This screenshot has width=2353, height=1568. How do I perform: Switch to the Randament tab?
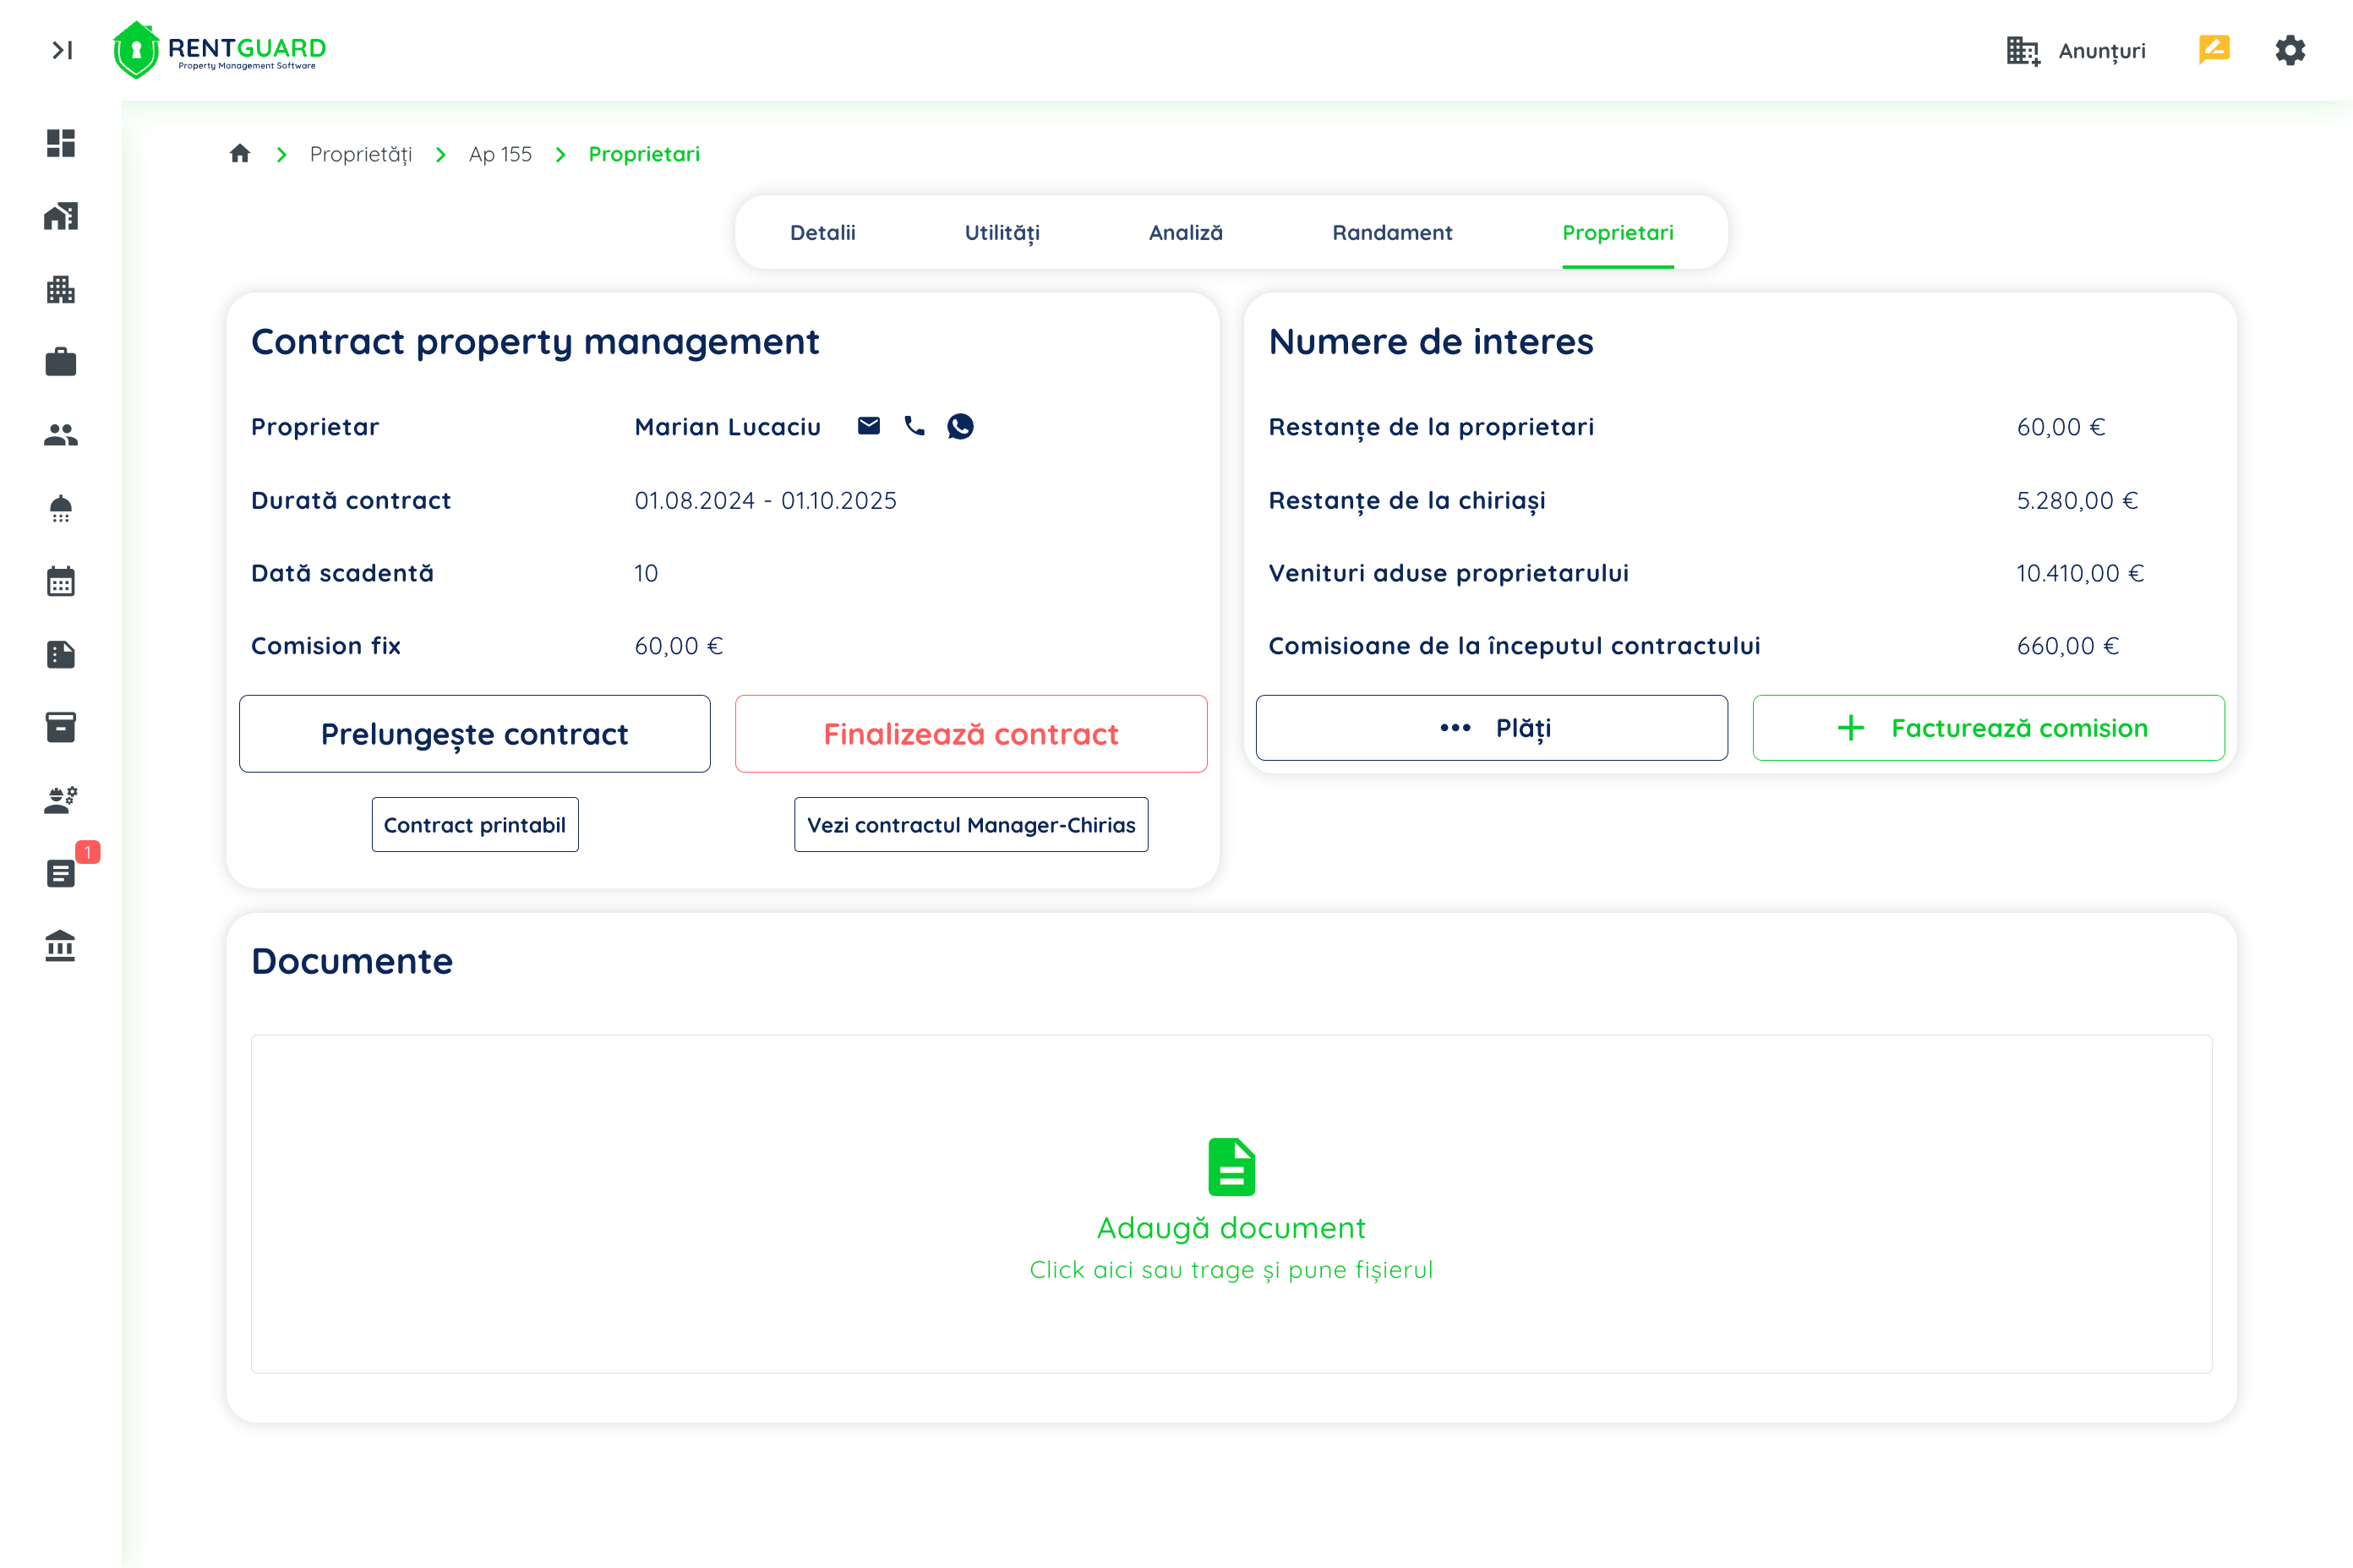point(1391,232)
